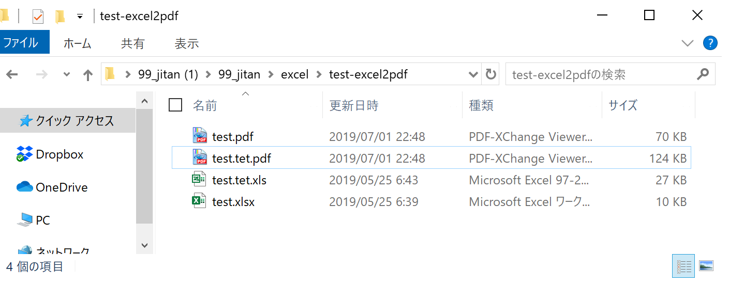
Task: Switch to details list view
Action: 684,266
